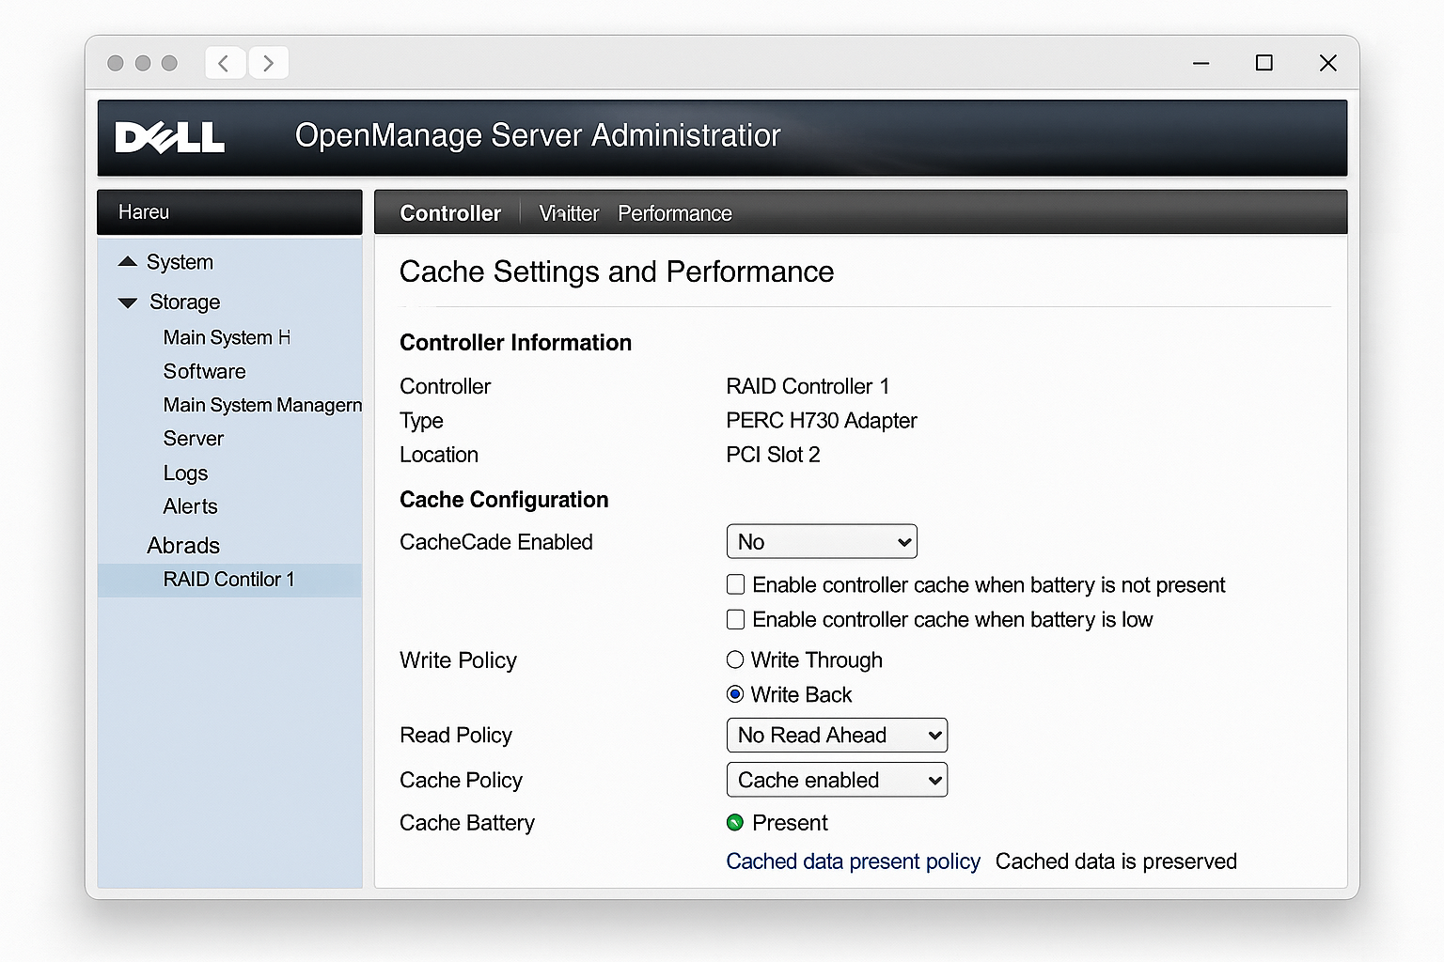Click Cached data is preserved text
Screen dimensions: 1444x962
click(x=1116, y=861)
